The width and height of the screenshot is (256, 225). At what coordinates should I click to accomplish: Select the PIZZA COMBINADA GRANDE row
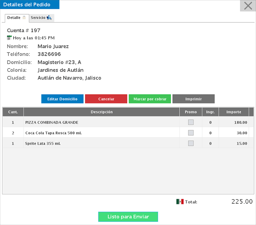coord(128,122)
